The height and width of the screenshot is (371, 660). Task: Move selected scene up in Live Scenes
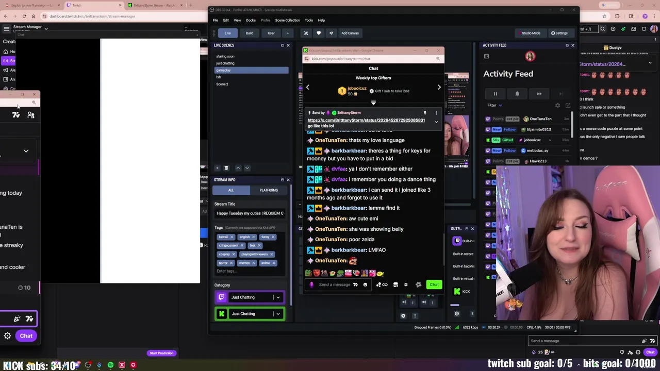point(238,168)
